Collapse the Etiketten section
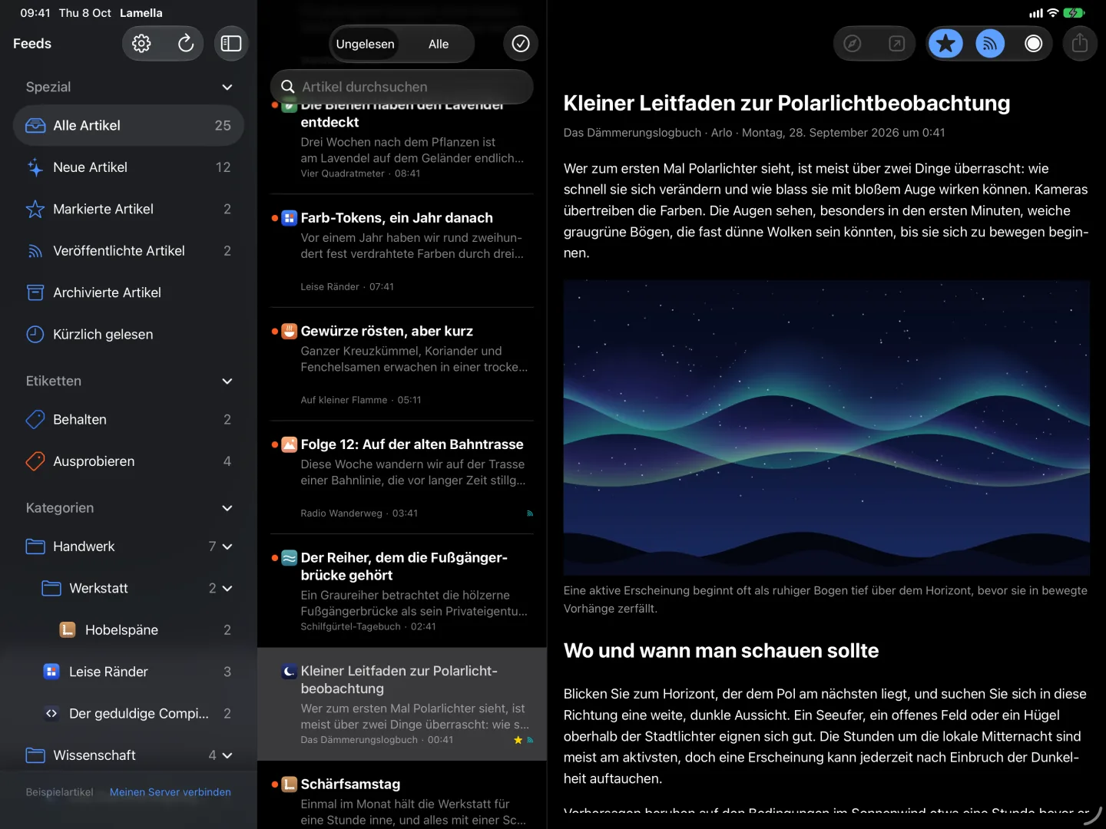This screenshot has height=829, width=1106. tap(227, 381)
